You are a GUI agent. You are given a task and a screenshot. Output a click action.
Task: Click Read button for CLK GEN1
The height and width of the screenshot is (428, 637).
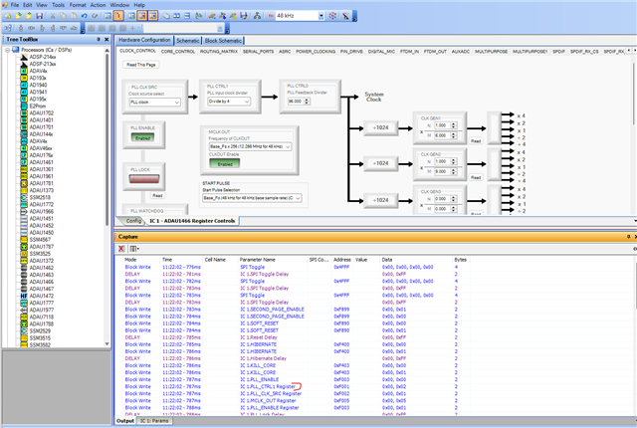[x=476, y=141]
